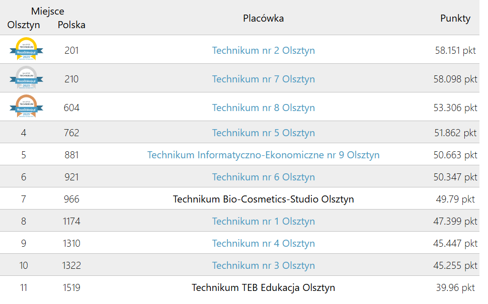Screen dimensions: 488x304
Task: Click the bronze third-place badge icon
Action: 27,106
